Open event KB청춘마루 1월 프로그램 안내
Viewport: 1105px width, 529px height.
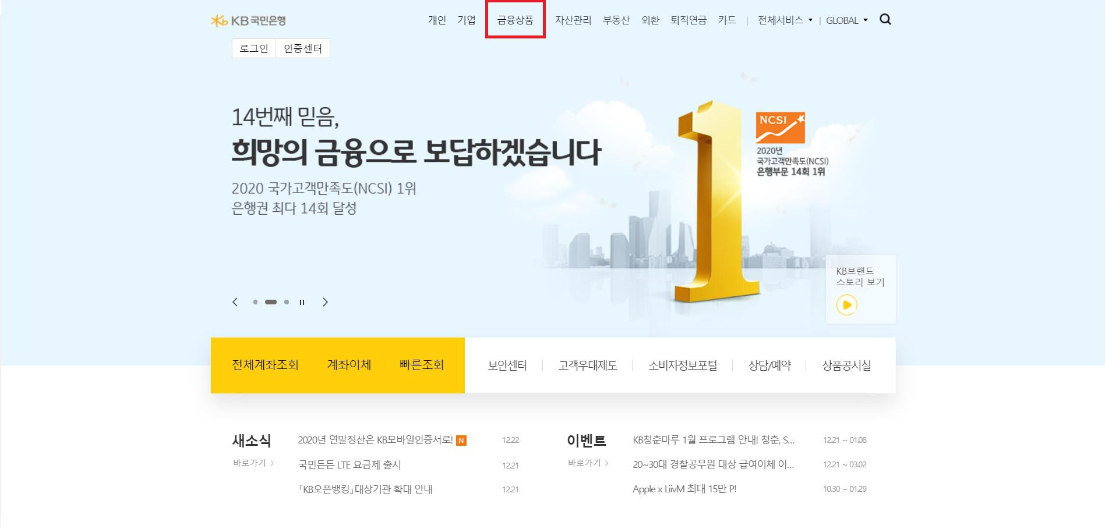tap(714, 440)
